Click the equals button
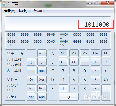 [x=106, y=93]
